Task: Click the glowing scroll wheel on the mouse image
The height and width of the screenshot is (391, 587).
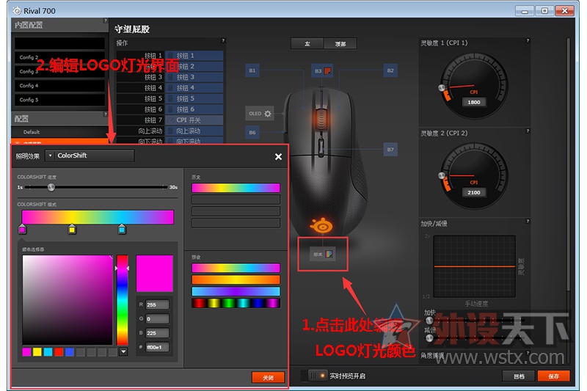Action: tap(321, 119)
